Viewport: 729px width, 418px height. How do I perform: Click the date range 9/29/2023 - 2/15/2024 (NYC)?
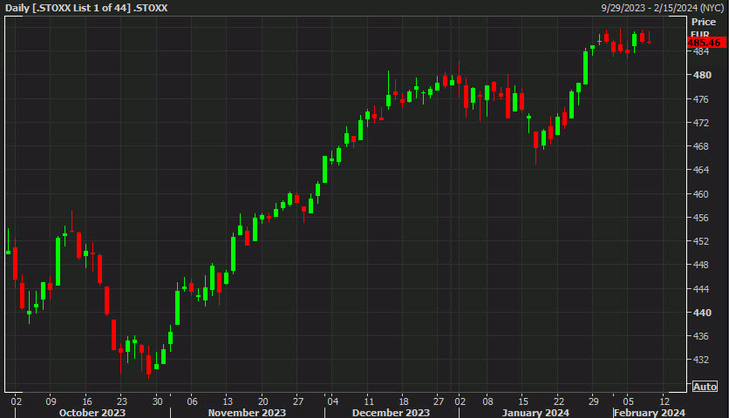coord(663,8)
